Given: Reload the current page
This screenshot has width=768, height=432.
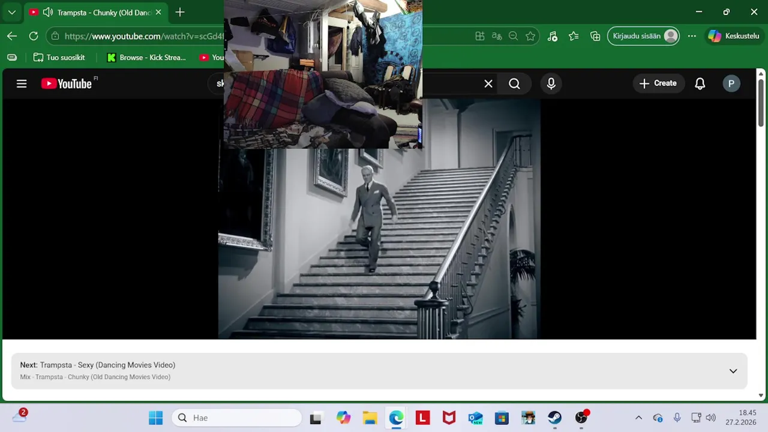Looking at the screenshot, I should [x=34, y=36].
